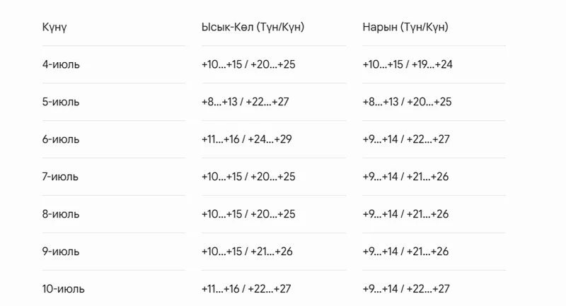Select Ысык-Көл temperature for 4-июль
Screen dimensions: 566x306
[248, 64]
